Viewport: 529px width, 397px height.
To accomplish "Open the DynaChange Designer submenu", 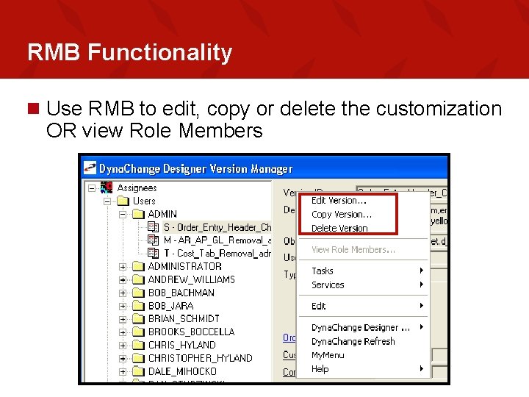I will [x=363, y=327].
